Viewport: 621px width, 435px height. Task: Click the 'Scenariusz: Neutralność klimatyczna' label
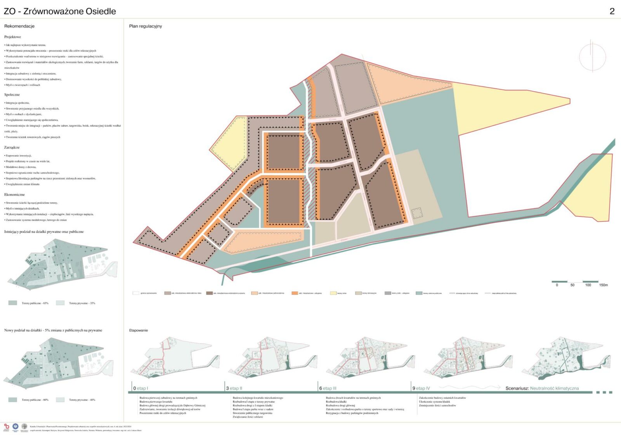542,388
